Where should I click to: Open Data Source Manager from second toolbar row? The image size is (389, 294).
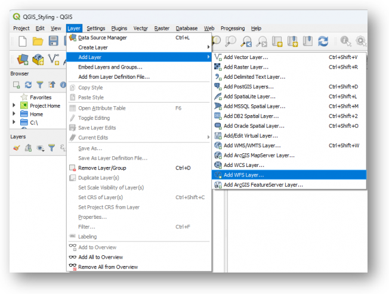(x=23, y=60)
